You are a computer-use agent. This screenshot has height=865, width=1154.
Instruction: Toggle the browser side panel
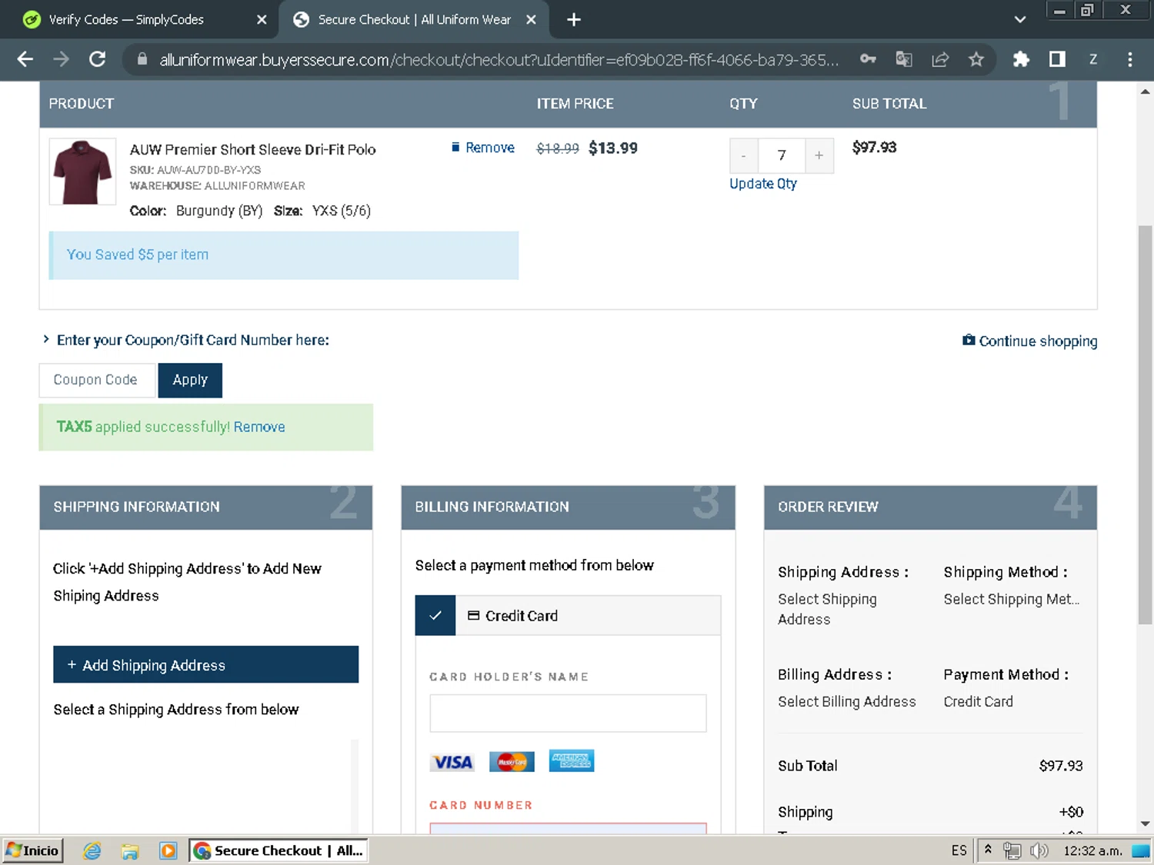(1057, 59)
